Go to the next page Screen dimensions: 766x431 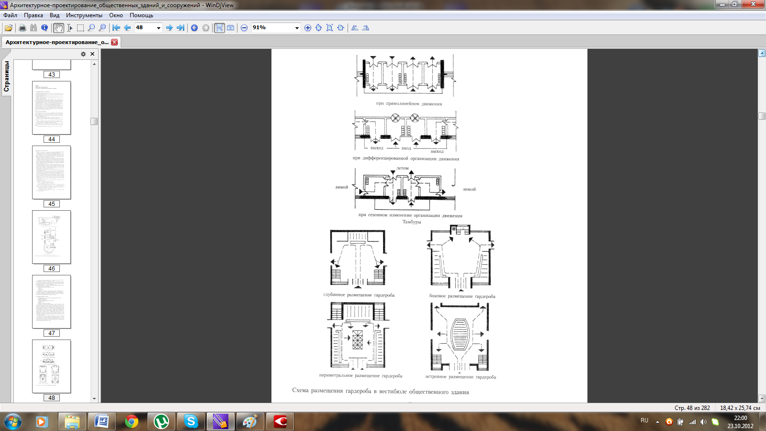pos(169,28)
